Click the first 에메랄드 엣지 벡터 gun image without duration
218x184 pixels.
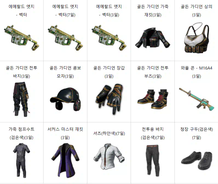(22, 38)
